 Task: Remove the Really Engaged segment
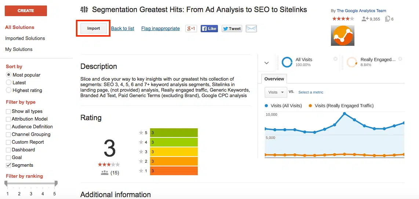click(400, 59)
